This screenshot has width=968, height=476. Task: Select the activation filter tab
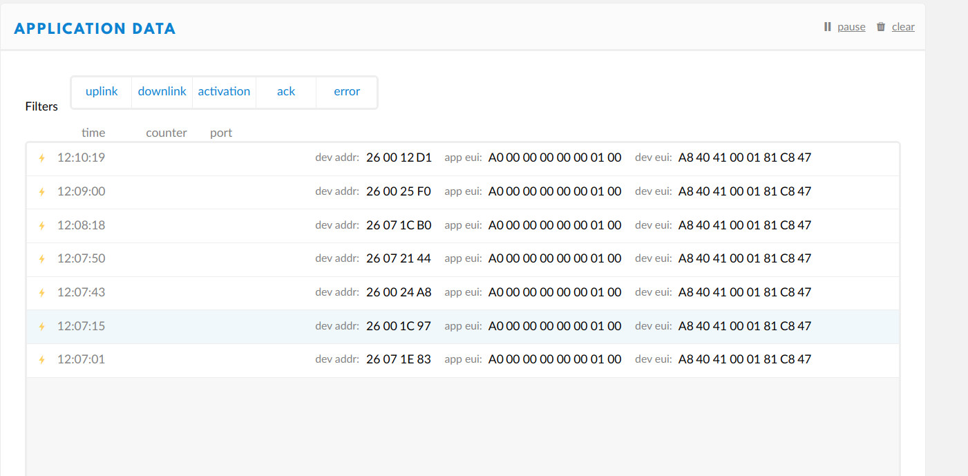[224, 92]
